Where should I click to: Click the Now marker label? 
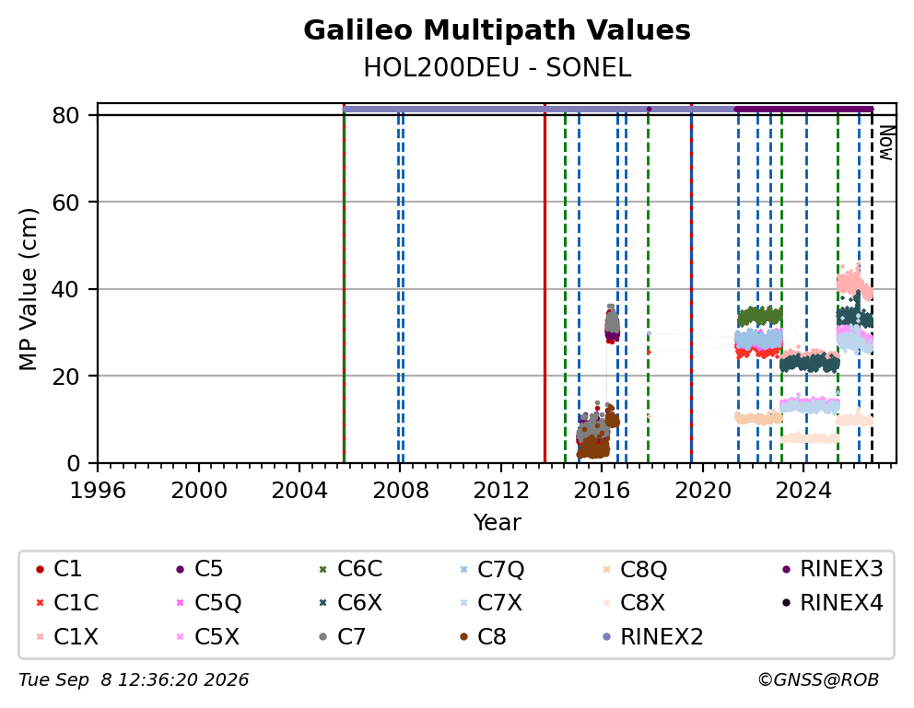[x=886, y=144]
